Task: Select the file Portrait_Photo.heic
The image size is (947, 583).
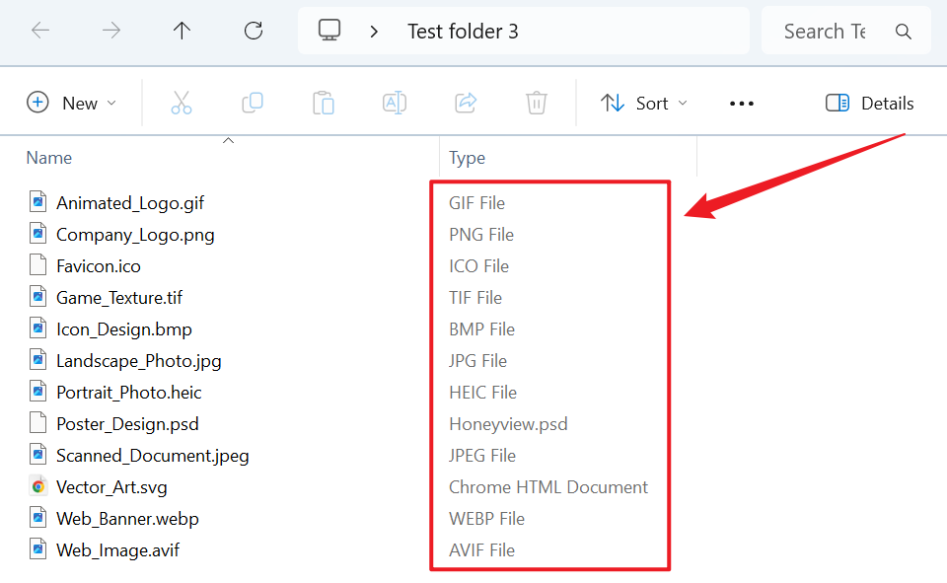Action: click(x=128, y=392)
